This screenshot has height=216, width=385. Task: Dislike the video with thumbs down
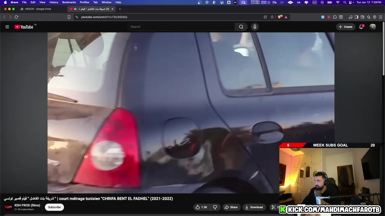(x=215, y=207)
